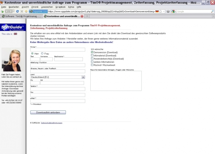215x154 pixels.
Task: Open the tab list dropdown on the tab strip
Action: tap(214, 16)
